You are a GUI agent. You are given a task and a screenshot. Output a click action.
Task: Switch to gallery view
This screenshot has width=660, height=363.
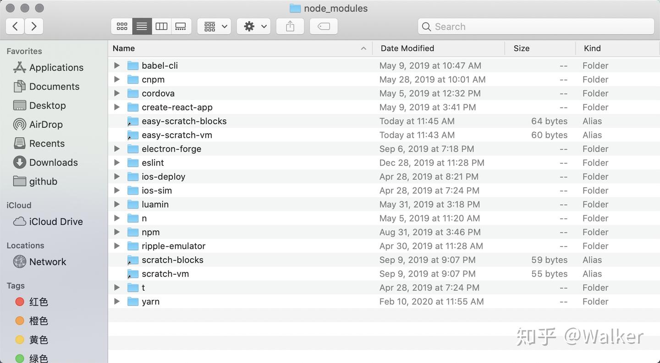[x=181, y=27]
